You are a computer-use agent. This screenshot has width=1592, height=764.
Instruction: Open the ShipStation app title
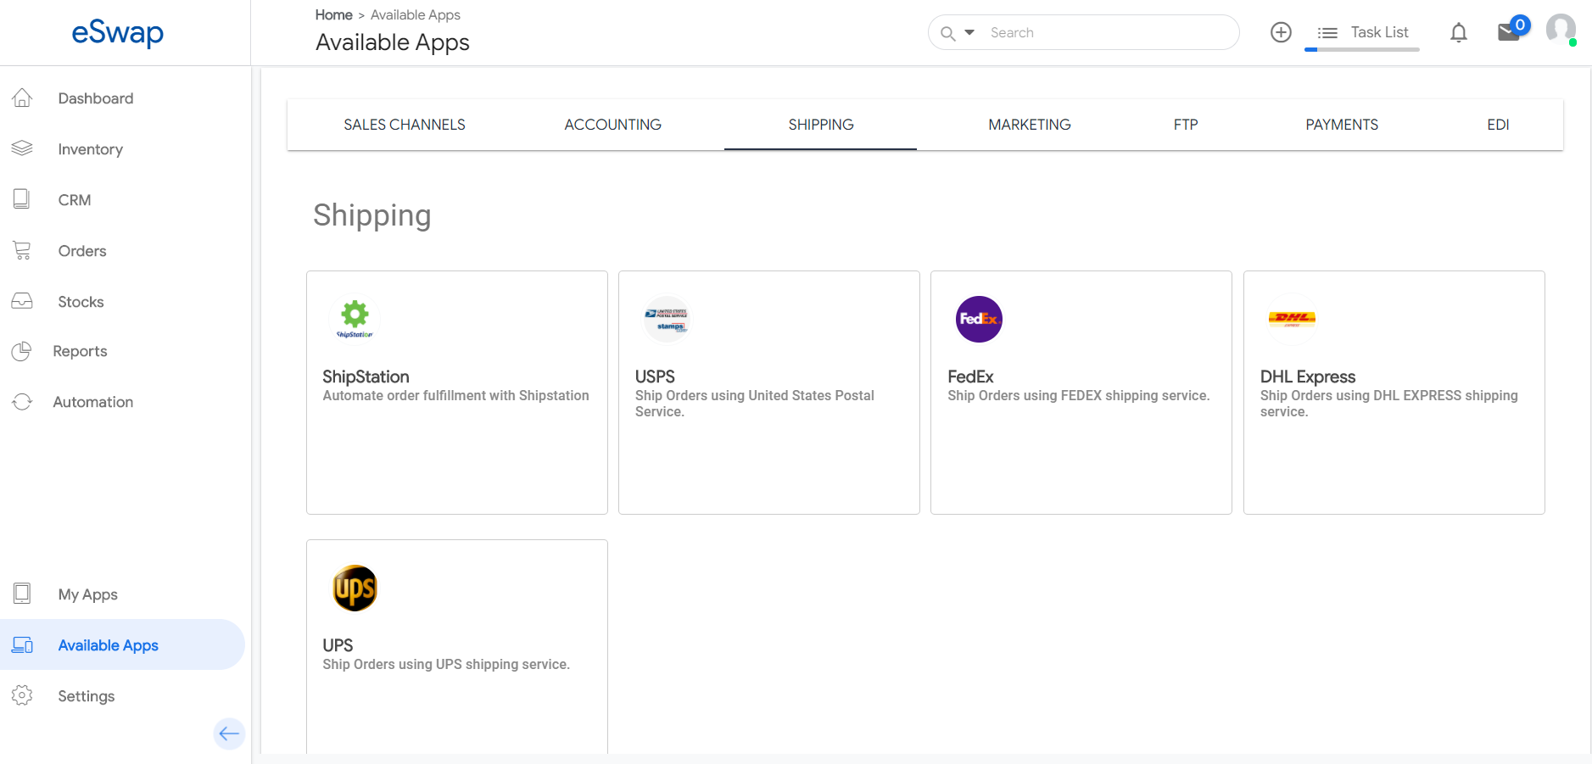366,376
